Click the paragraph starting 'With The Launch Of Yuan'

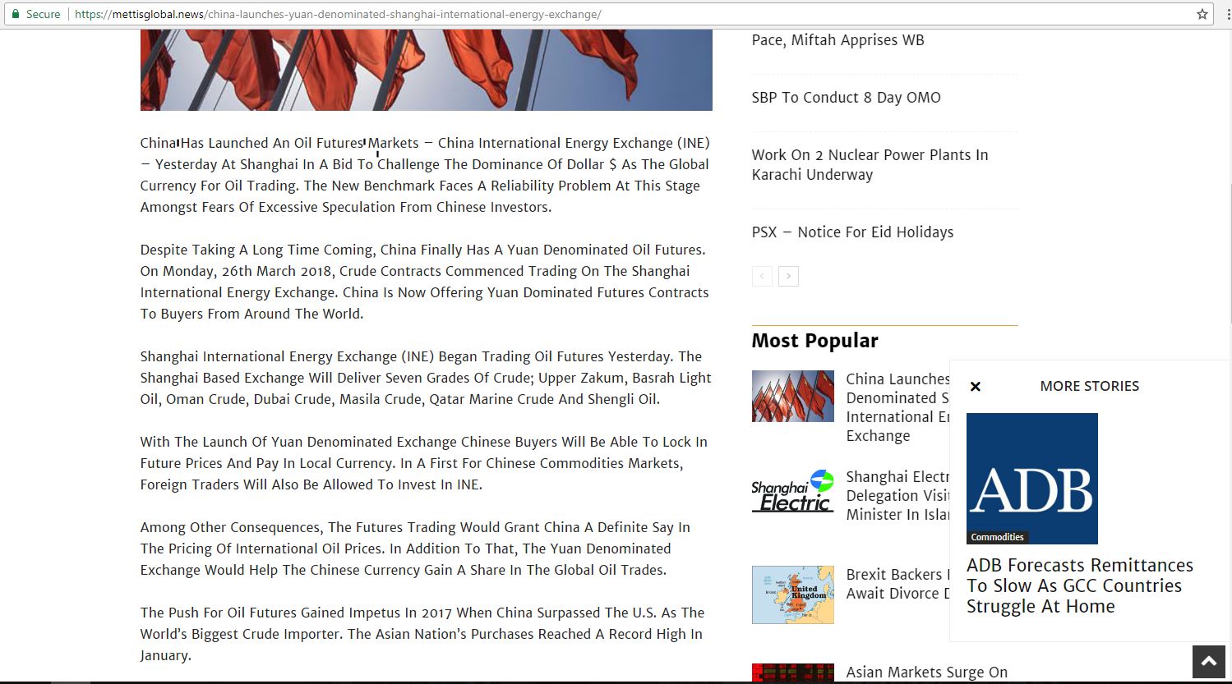(x=424, y=463)
